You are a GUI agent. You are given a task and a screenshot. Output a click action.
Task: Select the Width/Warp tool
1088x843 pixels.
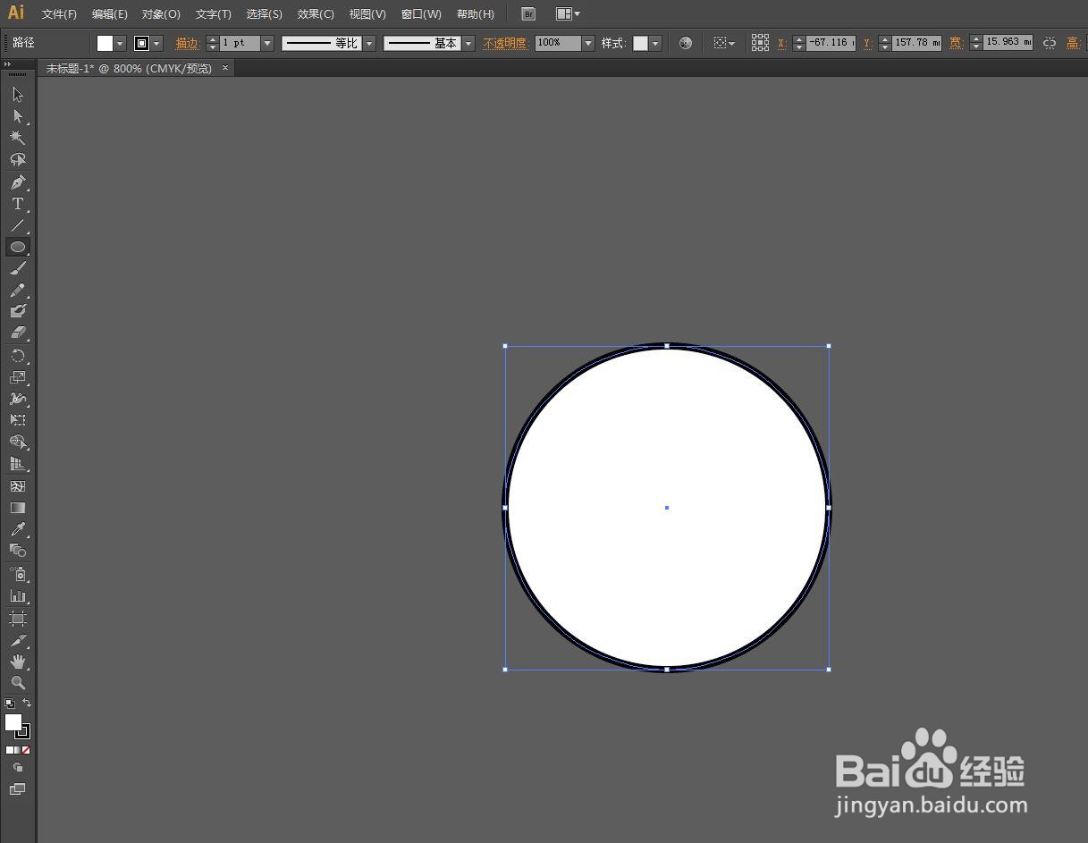[18, 399]
